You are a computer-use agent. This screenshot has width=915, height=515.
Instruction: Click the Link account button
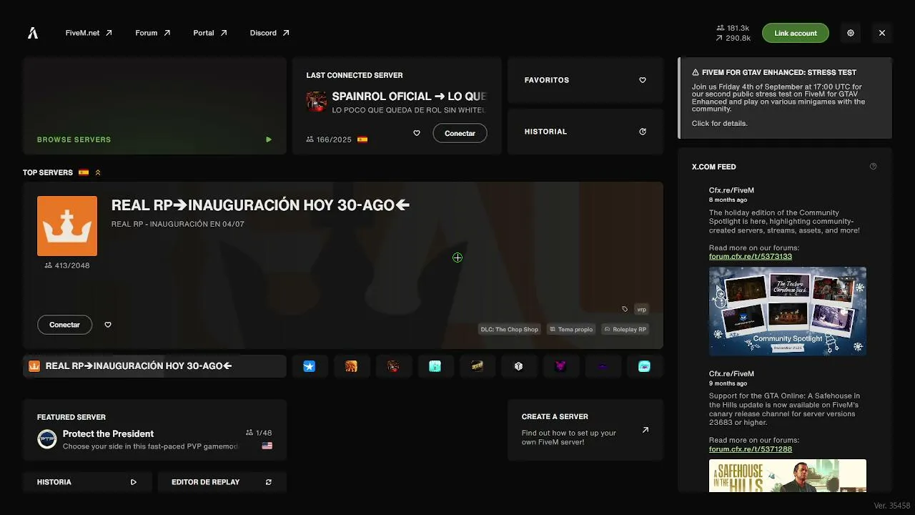click(x=796, y=33)
